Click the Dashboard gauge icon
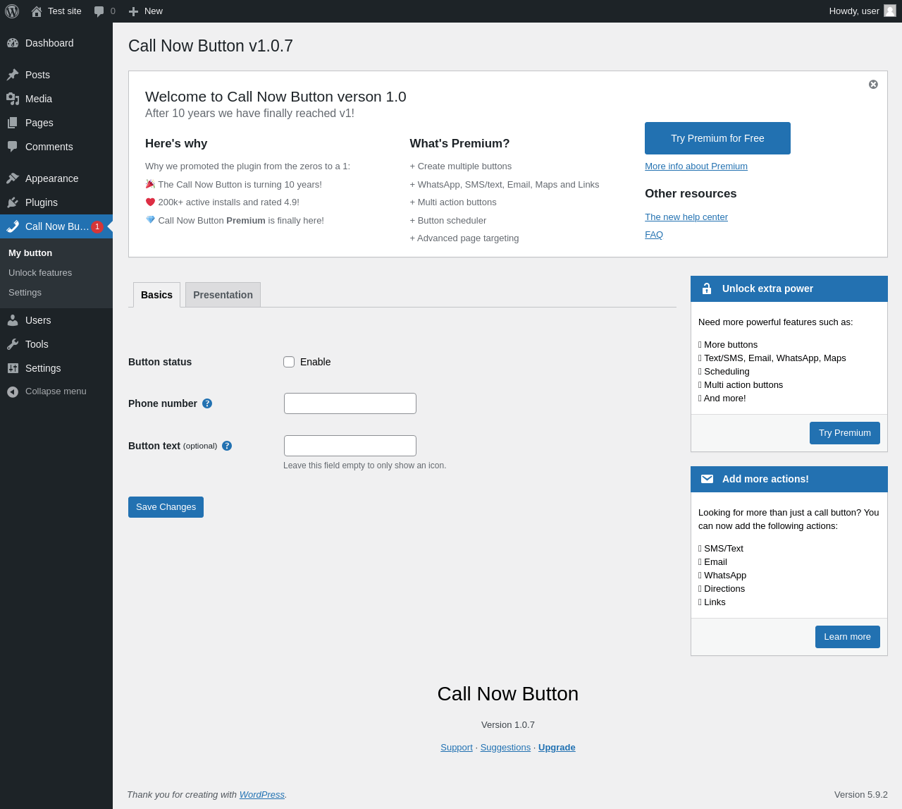 13,43
